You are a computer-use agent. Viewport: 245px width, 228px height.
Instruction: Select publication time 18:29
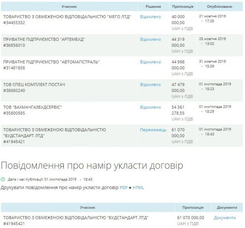(x=209, y=112)
